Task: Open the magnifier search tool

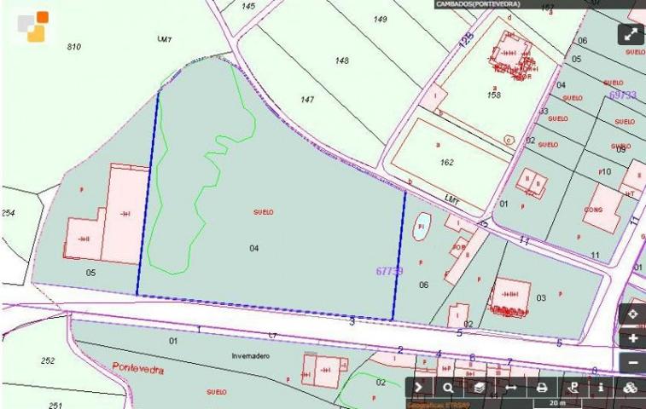Action: click(448, 387)
